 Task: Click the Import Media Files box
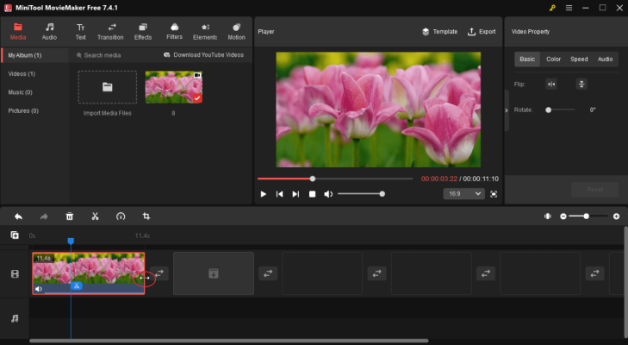pos(107,87)
